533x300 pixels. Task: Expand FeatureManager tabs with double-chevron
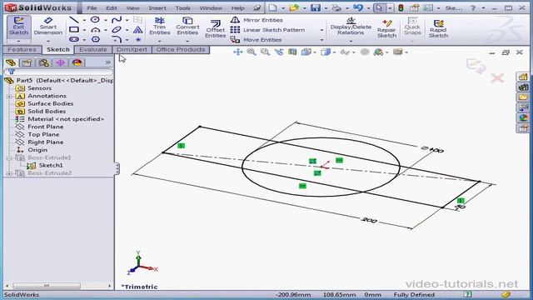coord(107,62)
